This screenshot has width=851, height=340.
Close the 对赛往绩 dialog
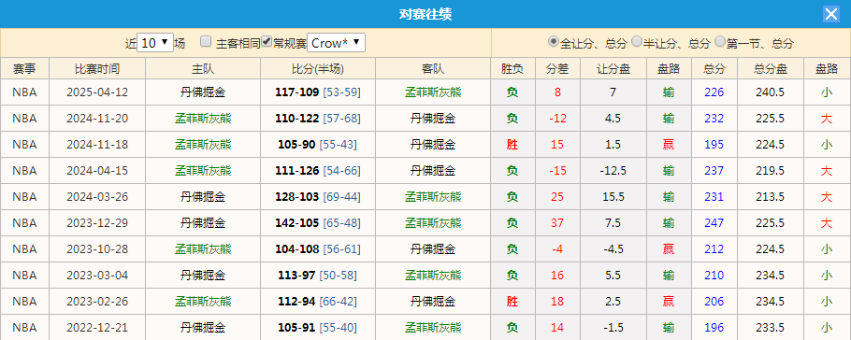(x=831, y=14)
